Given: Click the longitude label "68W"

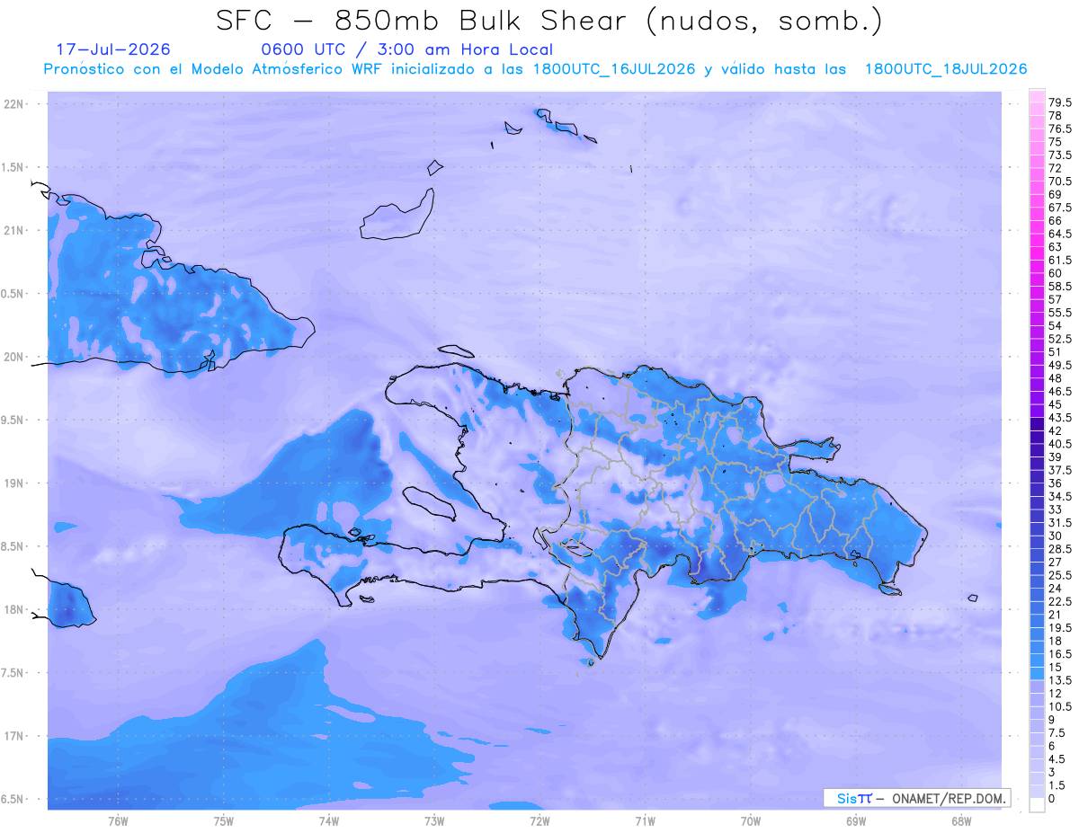Looking at the screenshot, I should (x=961, y=820).
